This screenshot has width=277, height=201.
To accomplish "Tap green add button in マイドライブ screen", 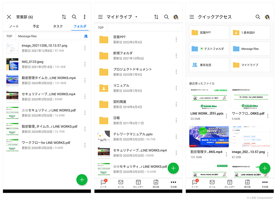I will pos(173,168).
